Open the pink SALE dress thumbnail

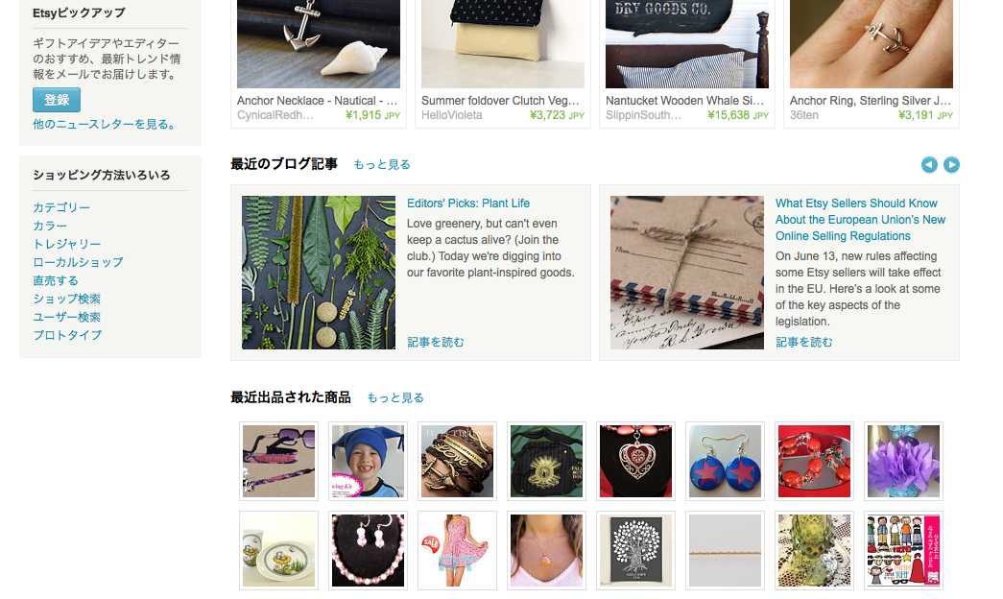click(x=458, y=550)
